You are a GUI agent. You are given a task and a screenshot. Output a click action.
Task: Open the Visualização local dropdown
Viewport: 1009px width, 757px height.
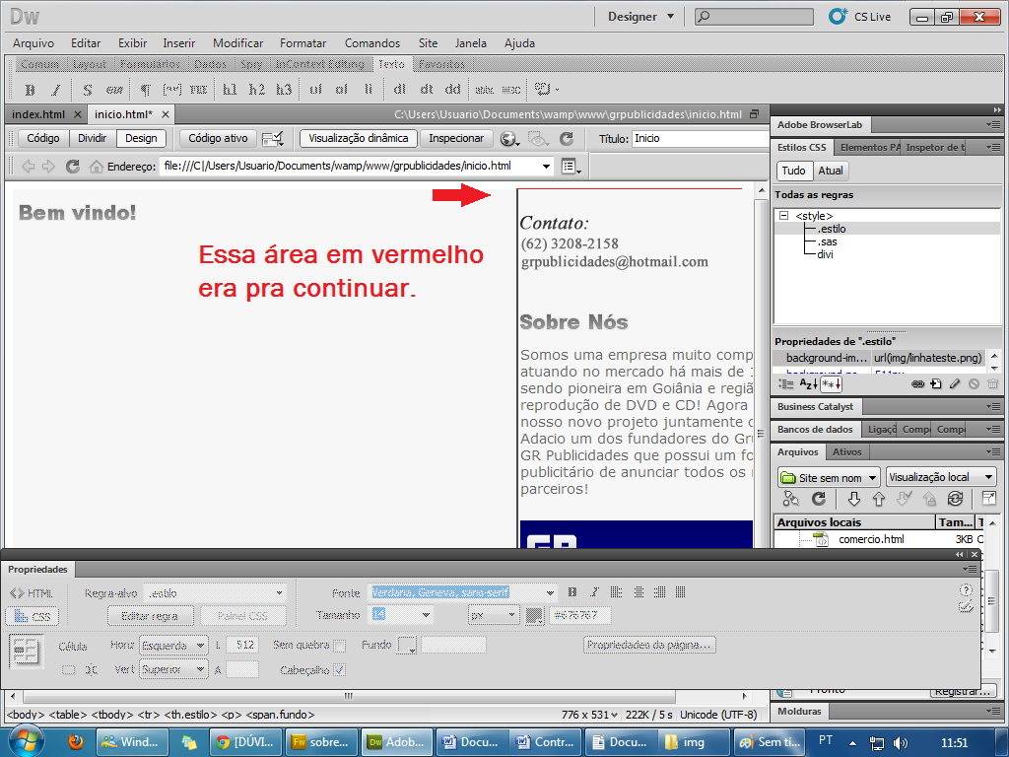pyautogui.click(x=939, y=476)
